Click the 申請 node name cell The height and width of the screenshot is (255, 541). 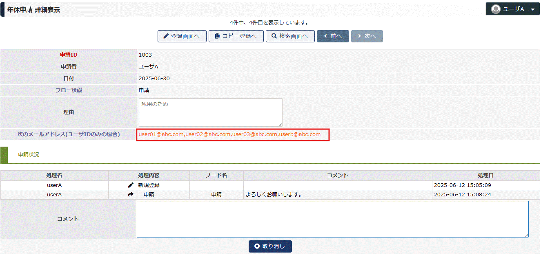216,195
